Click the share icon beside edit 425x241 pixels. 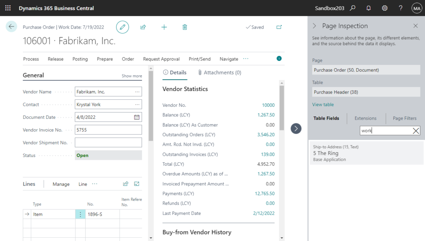pos(143,27)
